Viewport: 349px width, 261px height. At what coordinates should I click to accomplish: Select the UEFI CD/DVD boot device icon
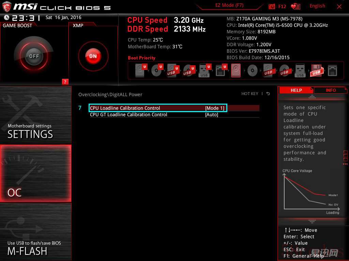pos(157,70)
